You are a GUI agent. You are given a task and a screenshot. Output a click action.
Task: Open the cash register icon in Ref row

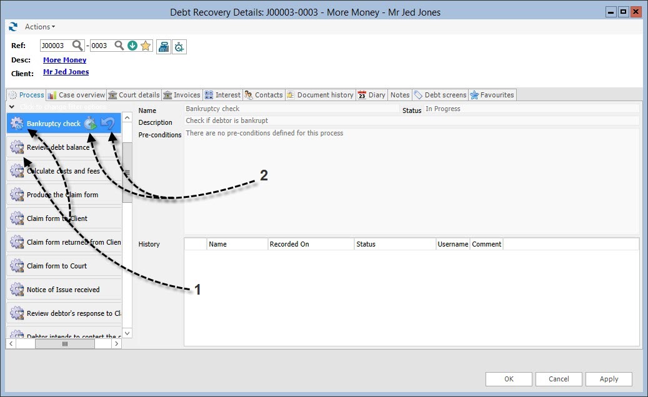tap(163, 46)
